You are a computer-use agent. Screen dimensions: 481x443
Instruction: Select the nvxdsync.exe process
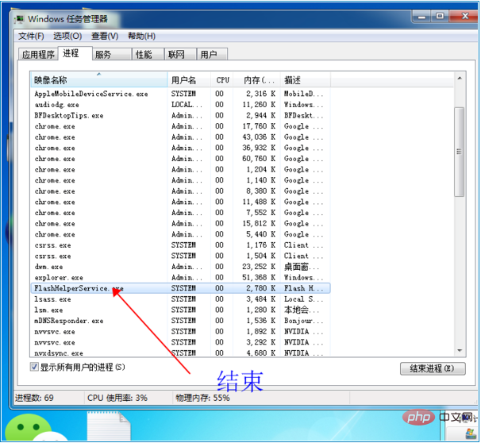click(180, 352)
